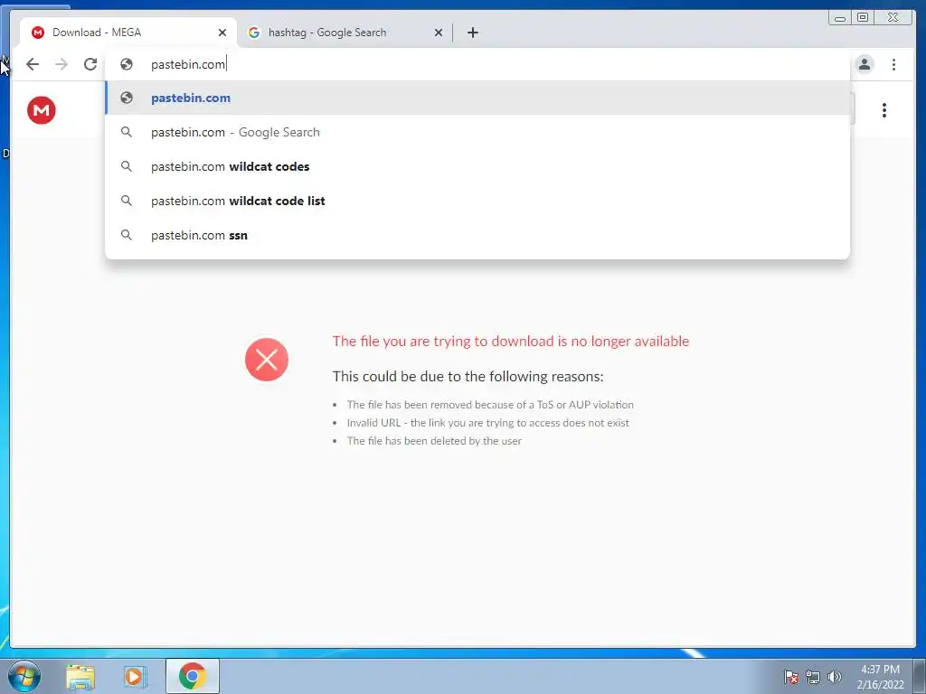Click 'This could be due to the following reasons' text

[468, 377]
